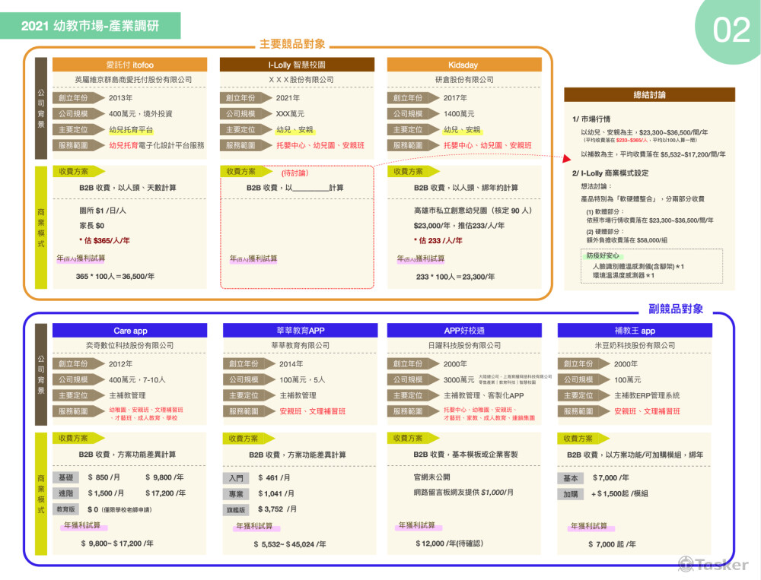Viewport: 761px width, 580px height.
Task: Select '環境溫濕度感測器＊1' item
Action: pos(623,275)
